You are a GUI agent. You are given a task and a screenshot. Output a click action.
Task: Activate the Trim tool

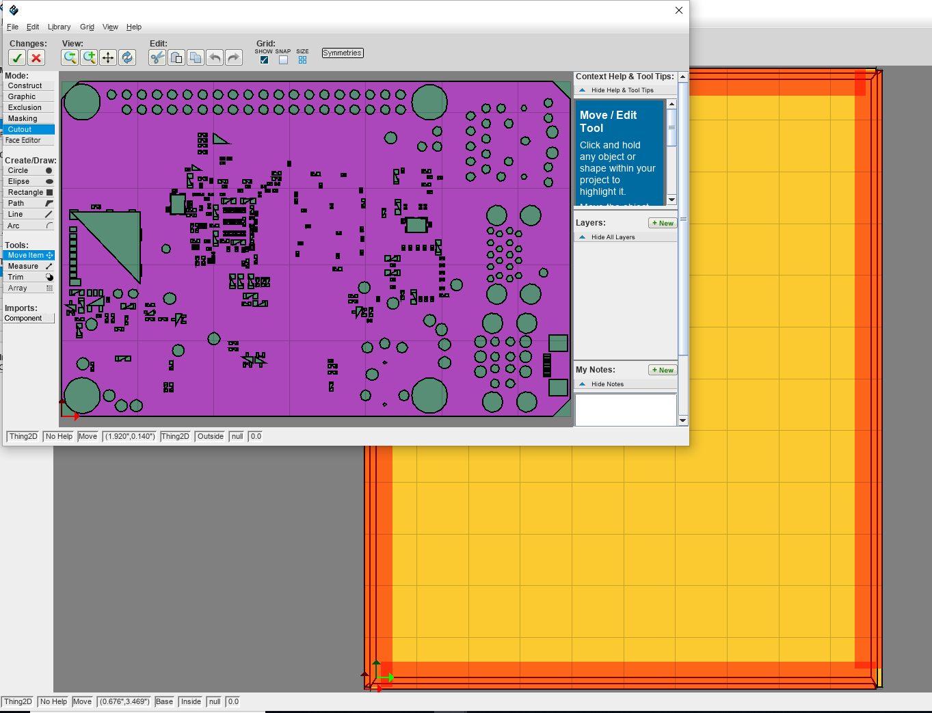[x=29, y=277]
